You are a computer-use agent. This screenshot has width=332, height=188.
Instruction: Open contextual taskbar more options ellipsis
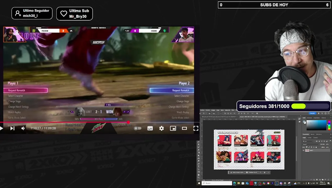269,172
